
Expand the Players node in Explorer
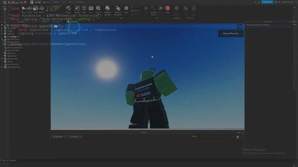click(x=2, y=31)
